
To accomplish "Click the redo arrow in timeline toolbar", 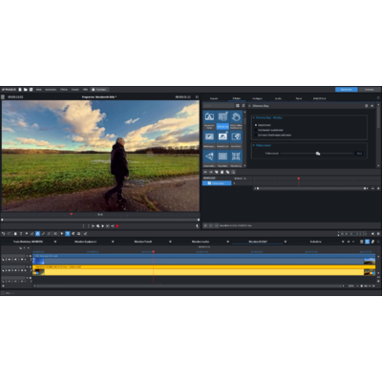I will (x=9, y=234).
